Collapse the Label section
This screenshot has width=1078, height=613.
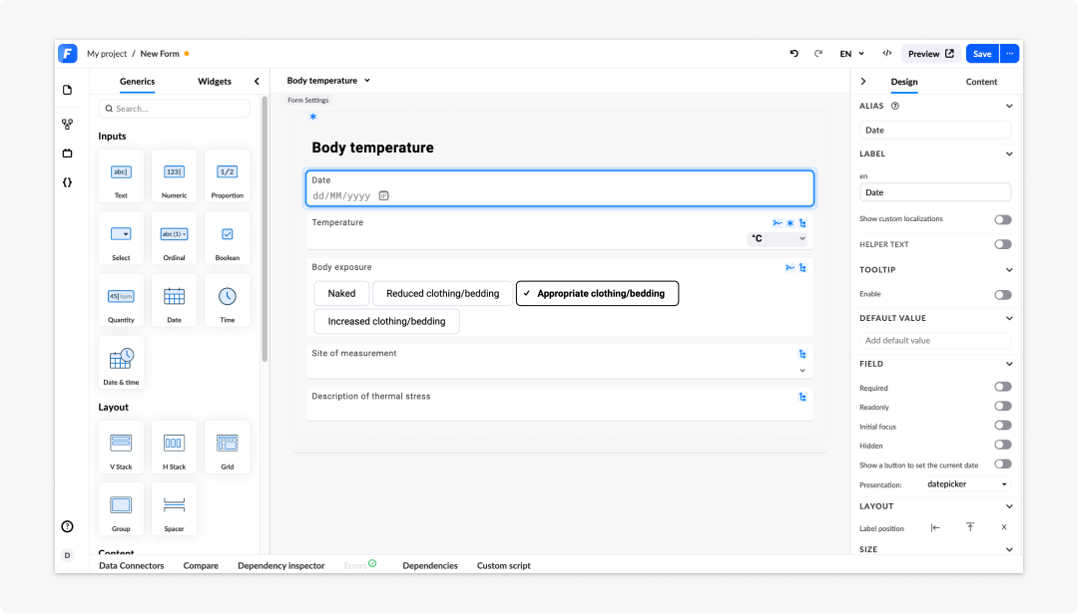click(1008, 153)
